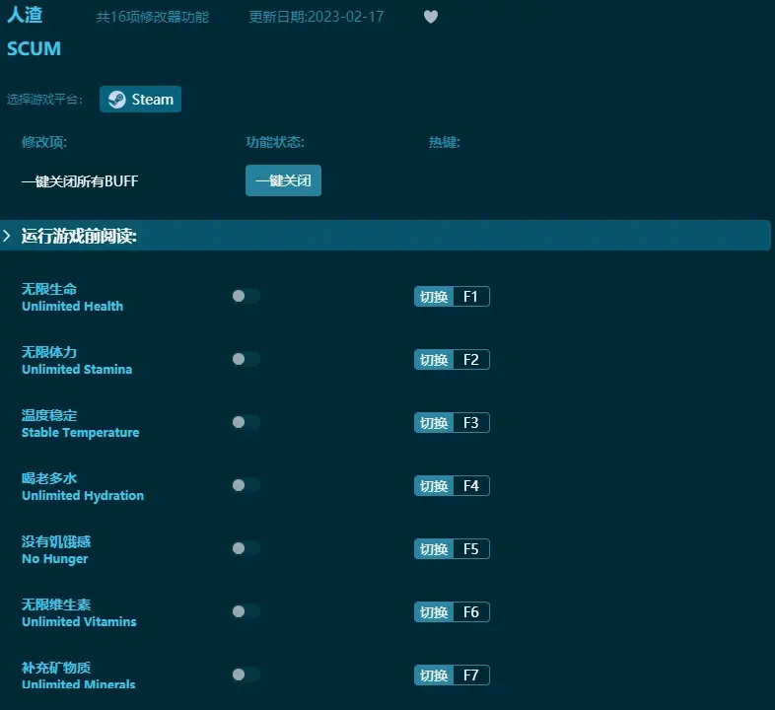This screenshot has height=710, width=775.
Task: Turn on Unlimited Vitamins switch
Action: pyautogui.click(x=246, y=611)
